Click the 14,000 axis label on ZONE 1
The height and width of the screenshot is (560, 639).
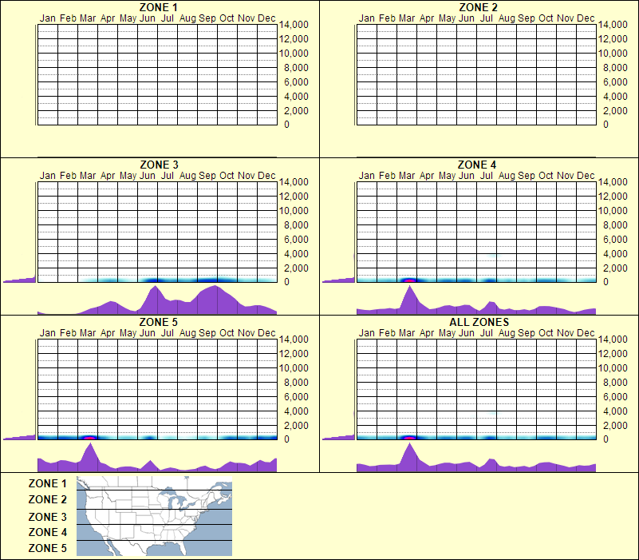coord(295,25)
